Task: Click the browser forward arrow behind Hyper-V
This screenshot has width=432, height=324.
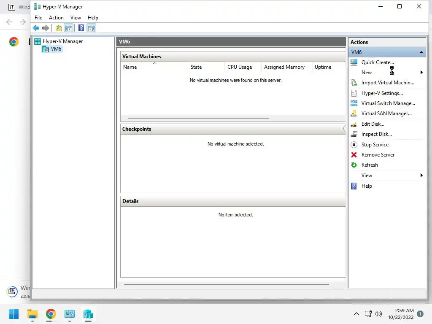Action: (x=23, y=22)
